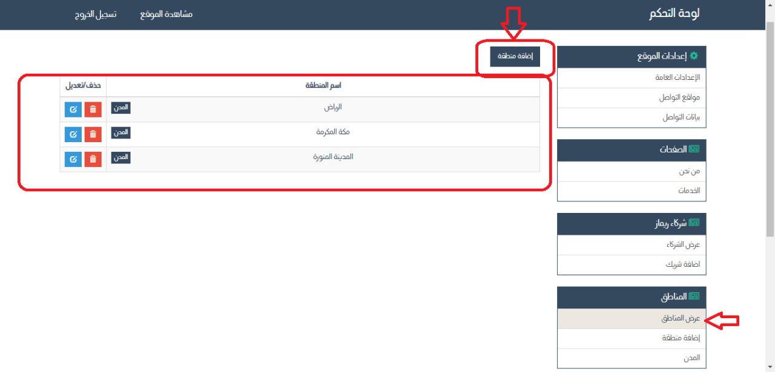Open مشاهدة الموقع link
This screenshot has width=775, height=372.
coord(166,14)
